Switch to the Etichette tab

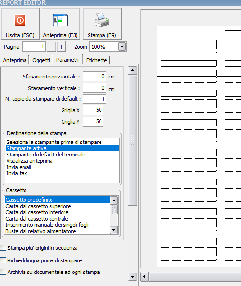pyautogui.click(x=96, y=60)
